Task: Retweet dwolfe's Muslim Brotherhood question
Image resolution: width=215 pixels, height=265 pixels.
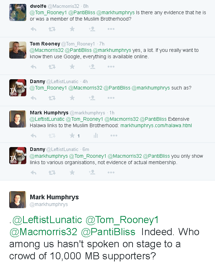Action: (52, 29)
